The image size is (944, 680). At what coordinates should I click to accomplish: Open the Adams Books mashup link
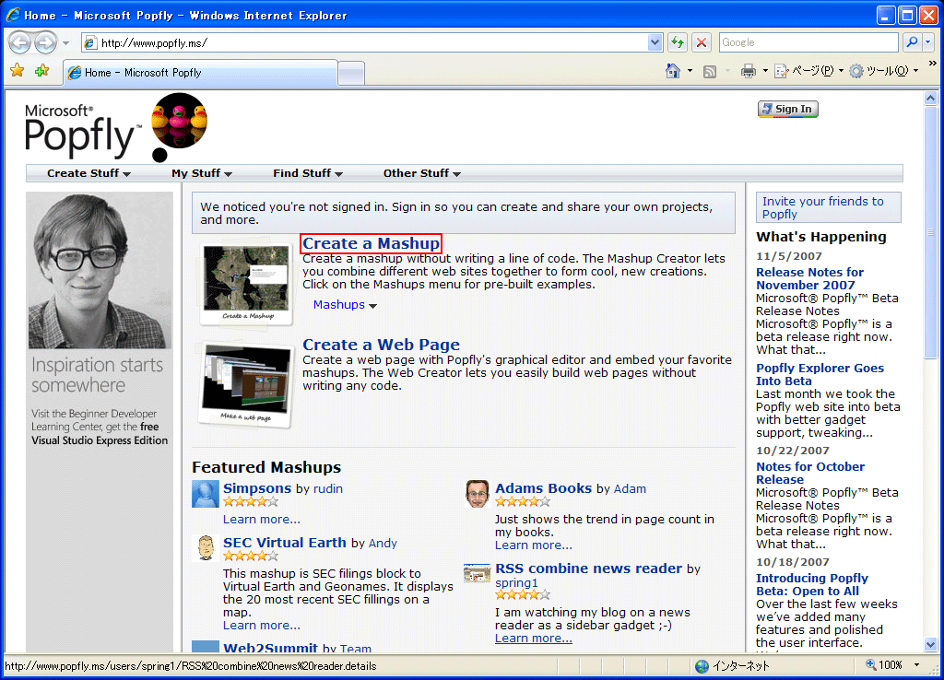click(x=544, y=488)
